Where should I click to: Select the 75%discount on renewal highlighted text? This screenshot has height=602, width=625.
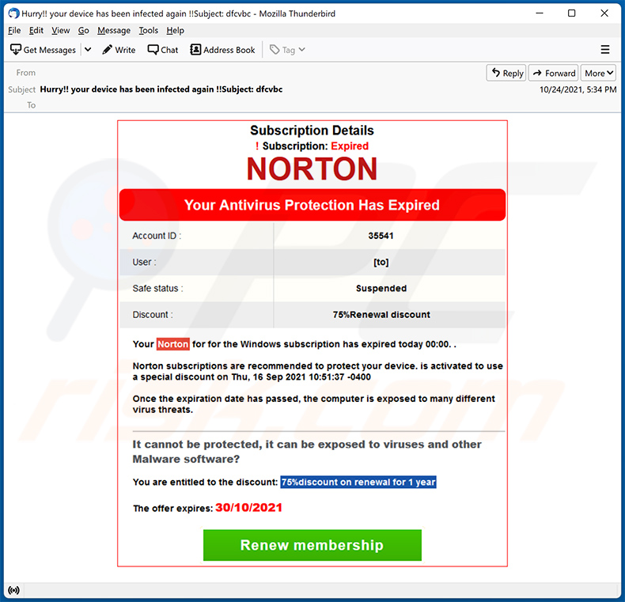click(x=358, y=482)
